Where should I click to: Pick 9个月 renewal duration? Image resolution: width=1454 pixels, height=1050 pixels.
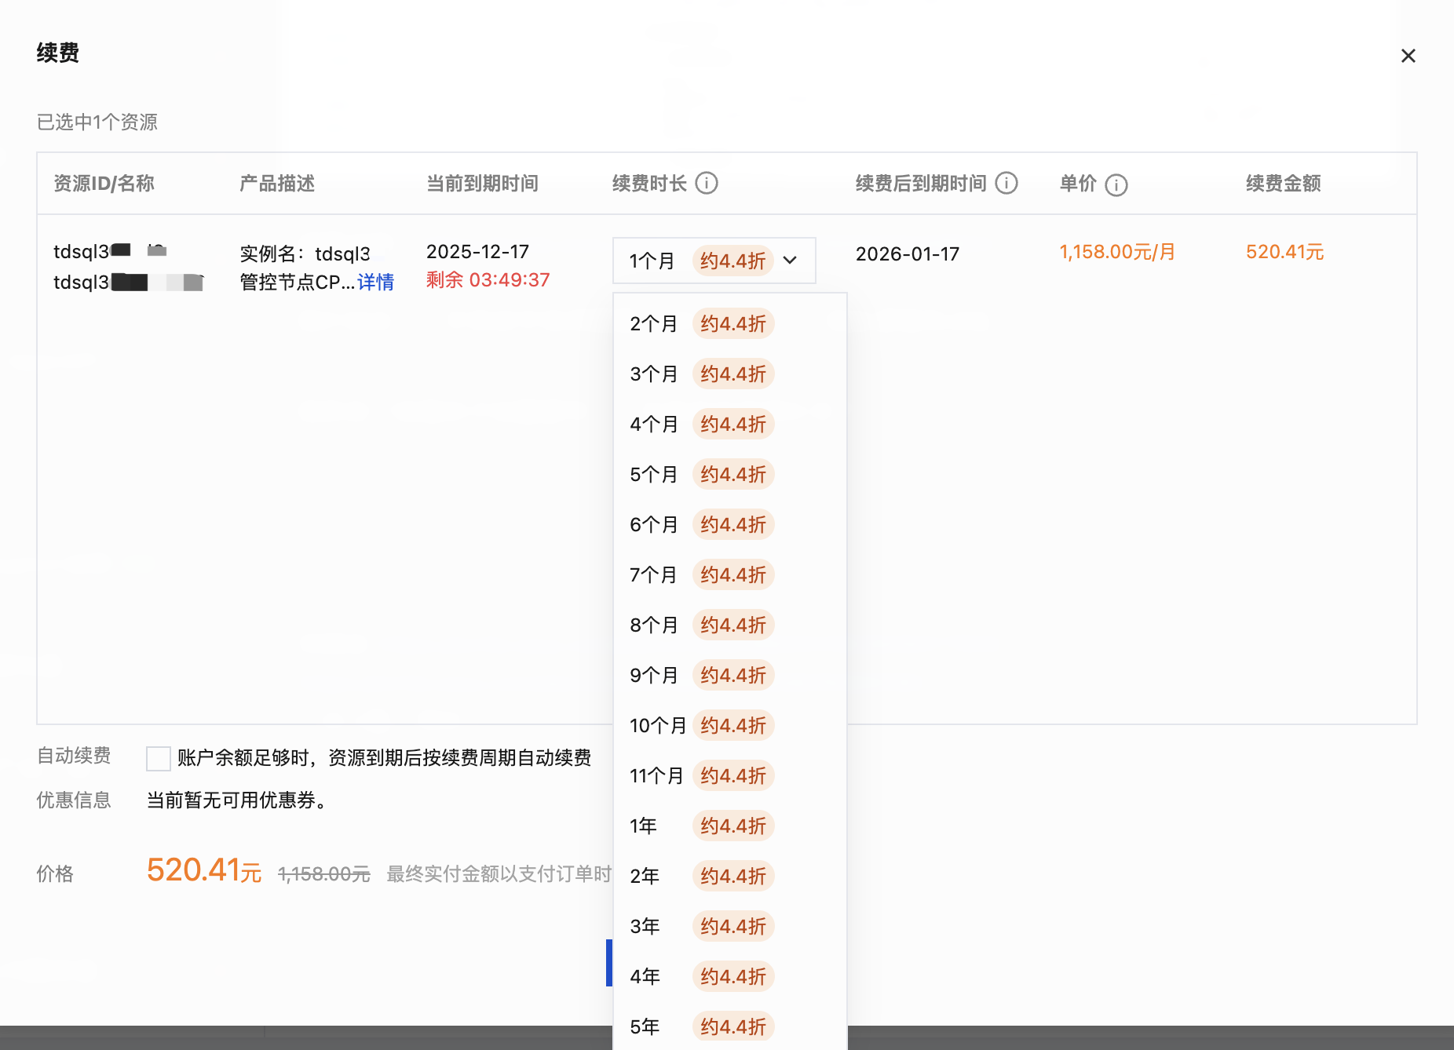[x=653, y=676]
